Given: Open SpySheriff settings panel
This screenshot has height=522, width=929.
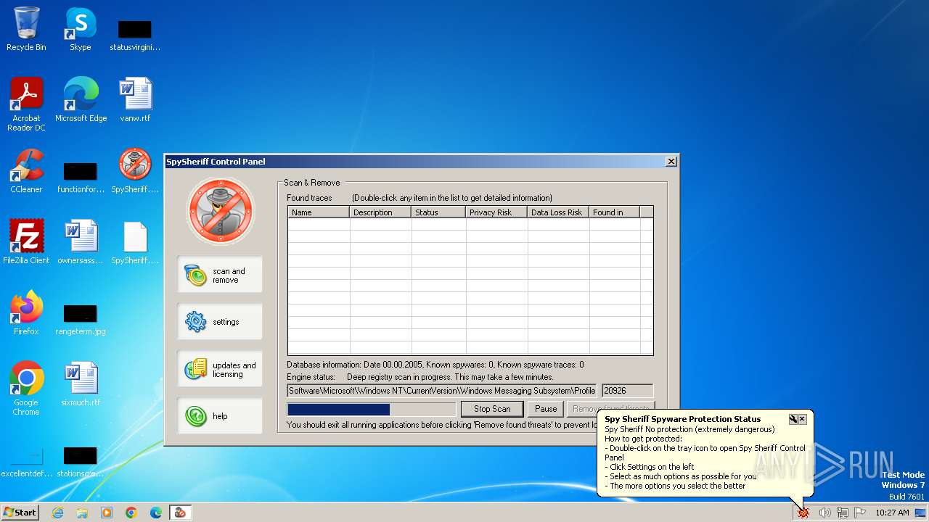Looking at the screenshot, I should pyautogui.click(x=219, y=322).
